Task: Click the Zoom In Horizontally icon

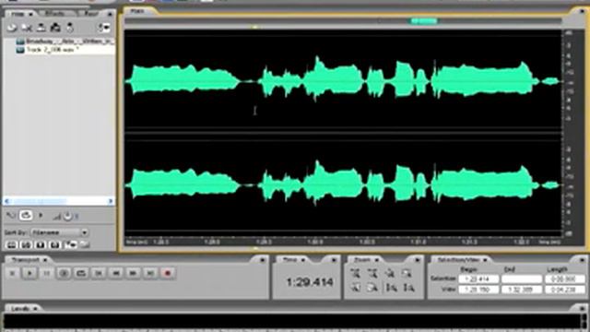Action: [x=355, y=273]
